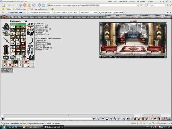Click the steel leg armor slot
This screenshot has height=129, width=172.
(30, 50)
